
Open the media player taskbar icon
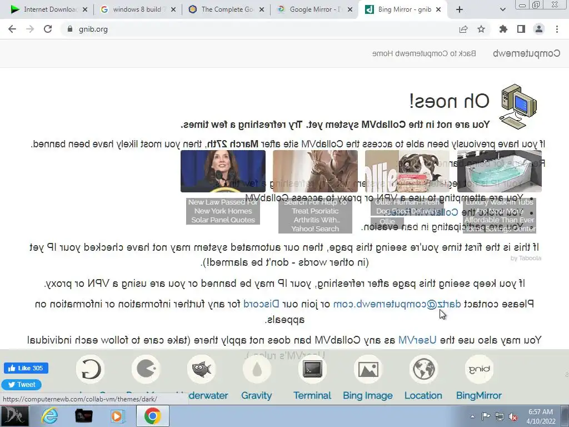[117, 416]
